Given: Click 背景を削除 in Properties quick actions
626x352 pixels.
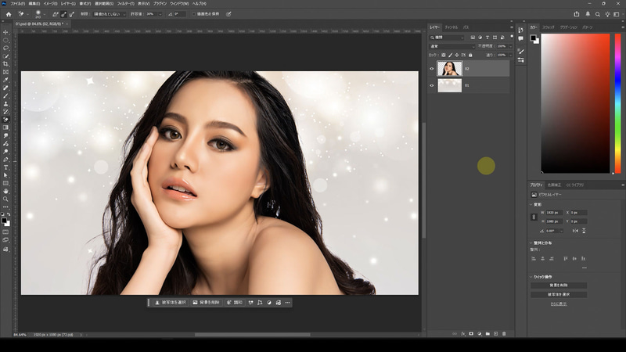Looking at the screenshot, I should pos(559,286).
